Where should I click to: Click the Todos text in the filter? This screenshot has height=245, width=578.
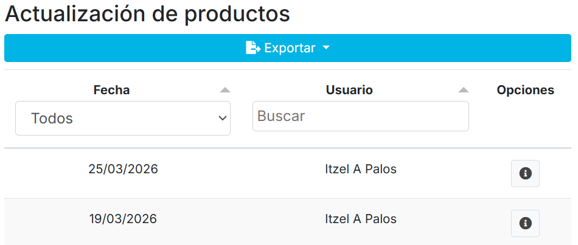click(52, 119)
